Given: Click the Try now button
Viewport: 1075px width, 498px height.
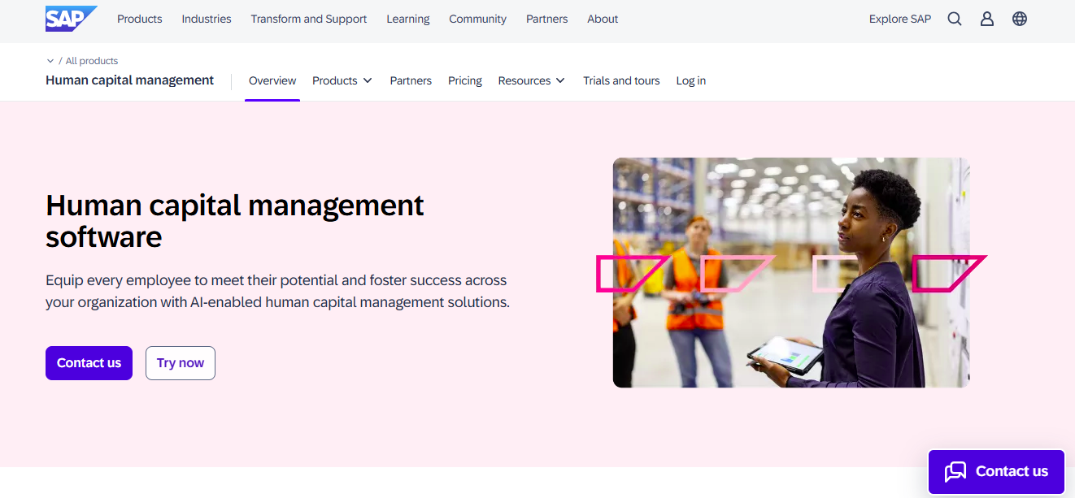Looking at the screenshot, I should tap(181, 363).
